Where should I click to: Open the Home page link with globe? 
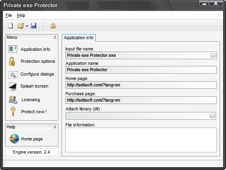[x=26, y=139]
